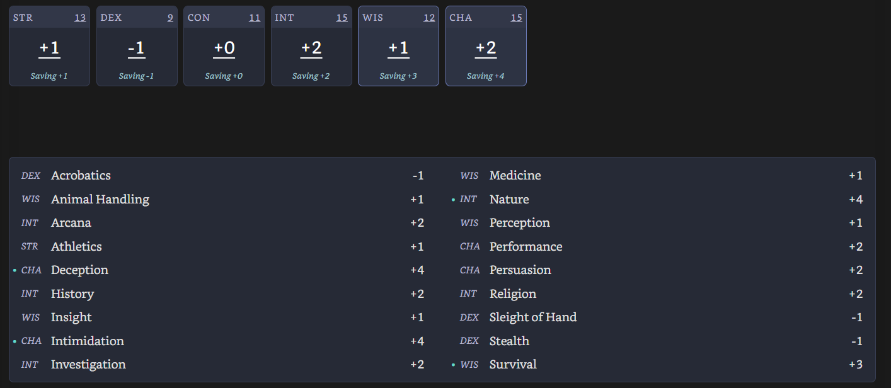Click the CHA Saving +4 text
This screenshot has width=891, height=388.
click(x=486, y=76)
